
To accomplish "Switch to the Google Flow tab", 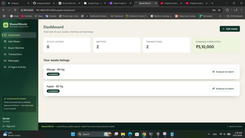I will [95, 3].
